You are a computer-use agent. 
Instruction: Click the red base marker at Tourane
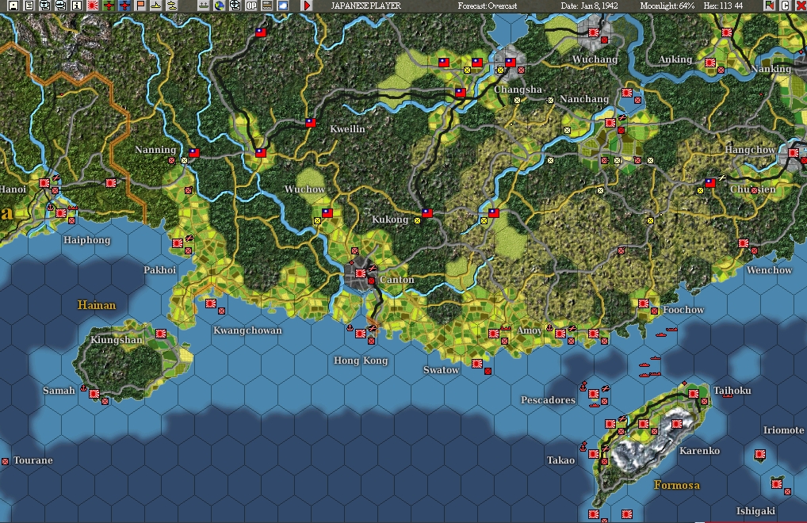[x=5, y=462]
